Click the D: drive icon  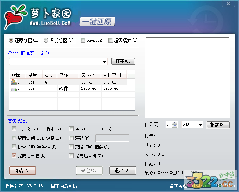(14, 89)
